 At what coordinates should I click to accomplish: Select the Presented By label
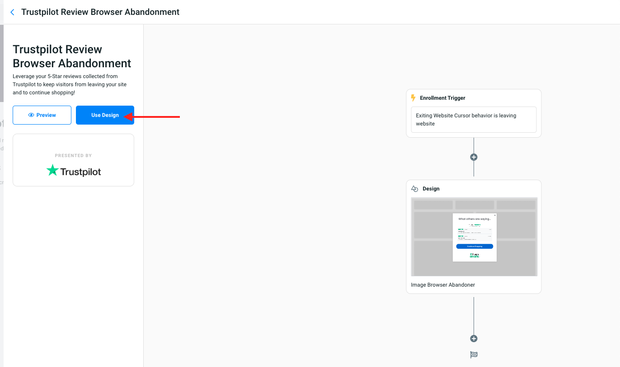pos(73,156)
